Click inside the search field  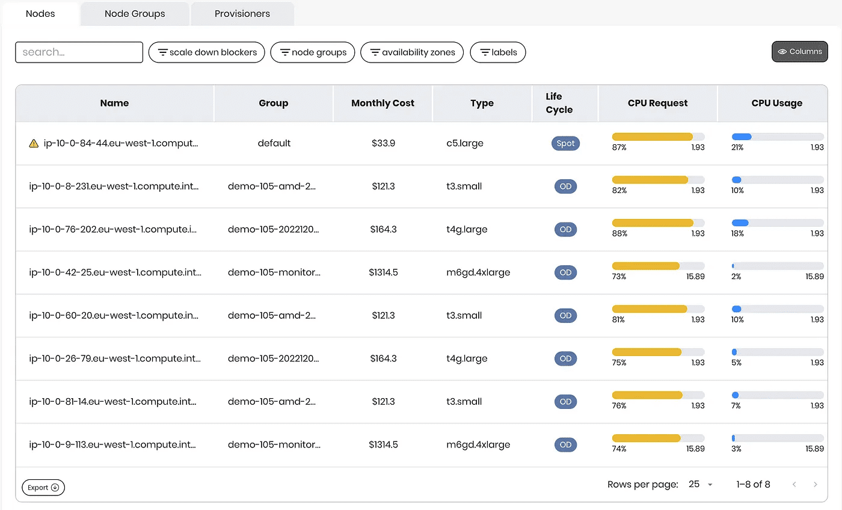pyautogui.click(x=79, y=52)
